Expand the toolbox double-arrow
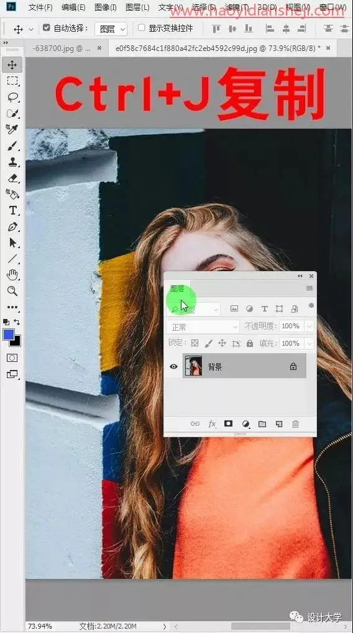Image resolution: width=353 pixels, height=633 pixels. (x=5, y=42)
